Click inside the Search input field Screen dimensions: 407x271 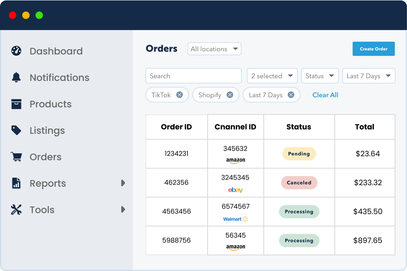coord(193,76)
